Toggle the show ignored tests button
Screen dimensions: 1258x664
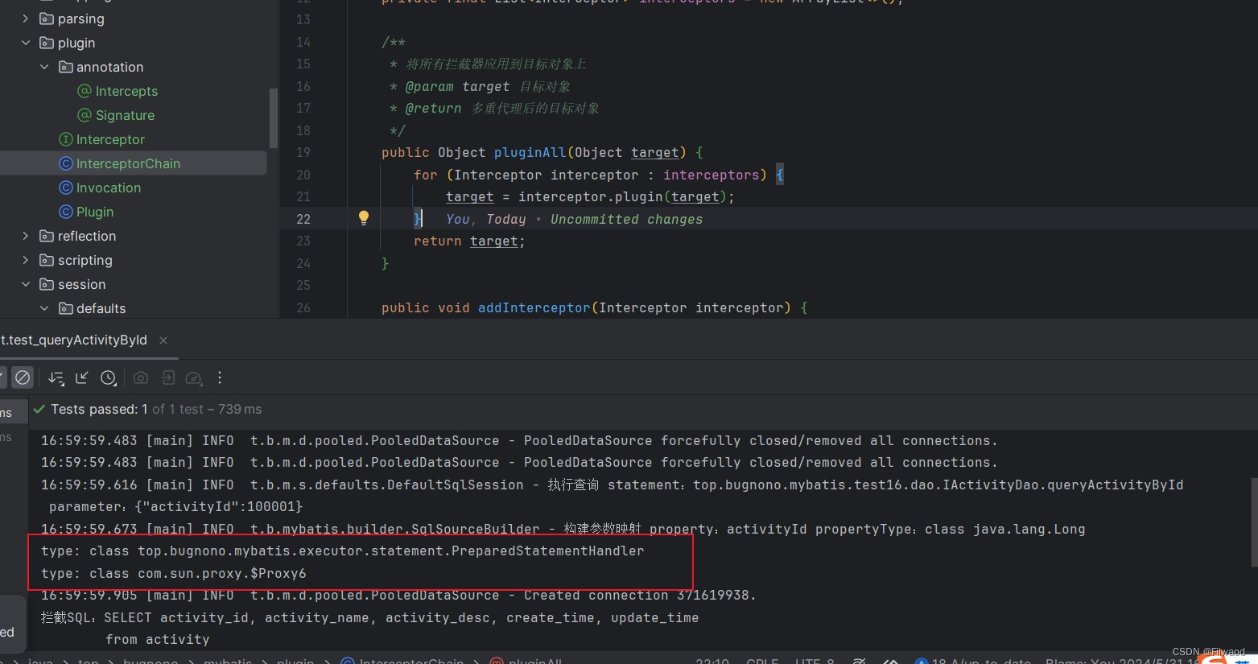click(23, 377)
